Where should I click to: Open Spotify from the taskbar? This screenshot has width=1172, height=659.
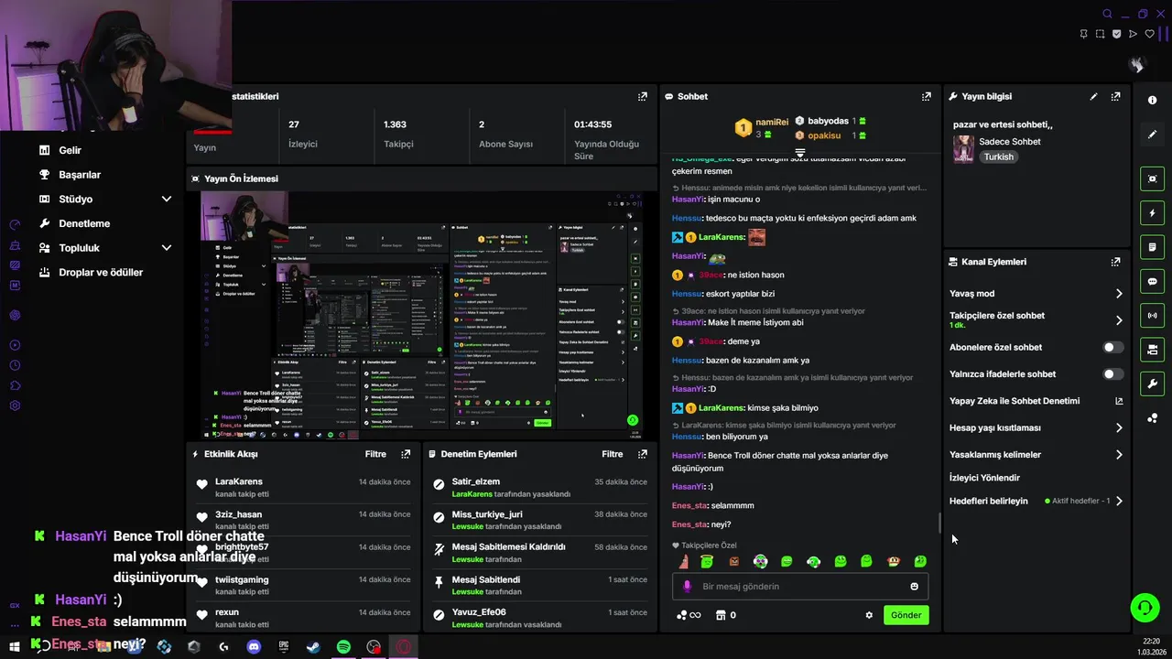pos(343,647)
